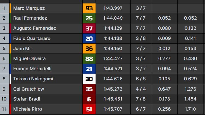This screenshot has height=115, width=205.
Task: Select Michele Pirro's row position 11
Action: (4, 109)
